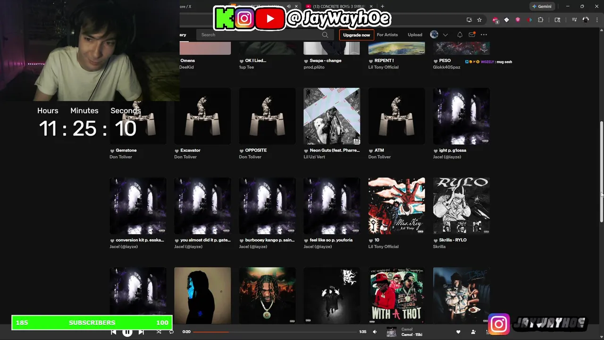Open the now-playing track artwork thumbnail
The width and height of the screenshot is (604, 340).
(x=392, y=332)
